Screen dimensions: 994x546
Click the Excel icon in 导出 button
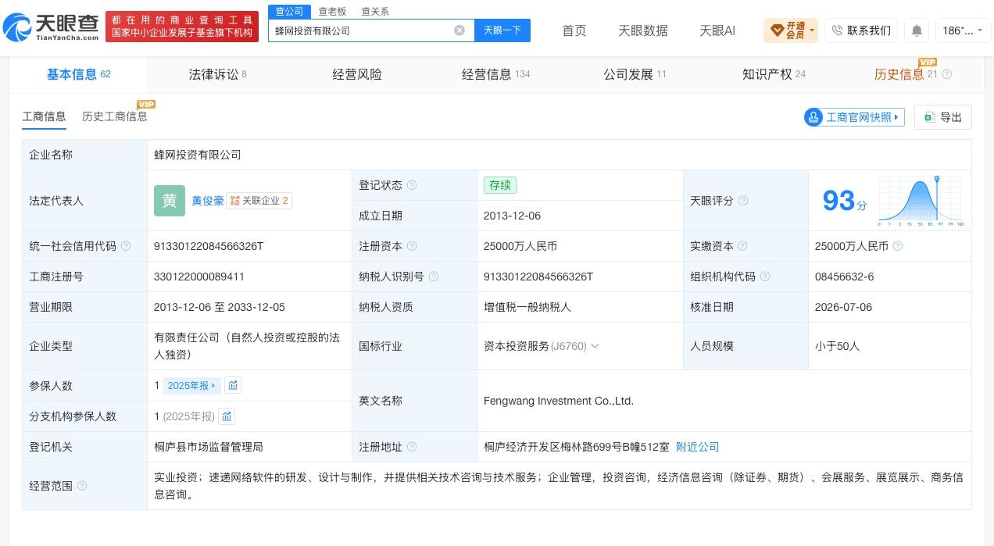click(x=930, y=117)
